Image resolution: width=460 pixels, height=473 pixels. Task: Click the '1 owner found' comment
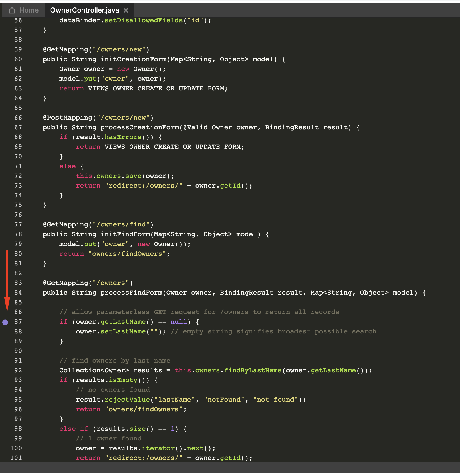tap(109, 438)
